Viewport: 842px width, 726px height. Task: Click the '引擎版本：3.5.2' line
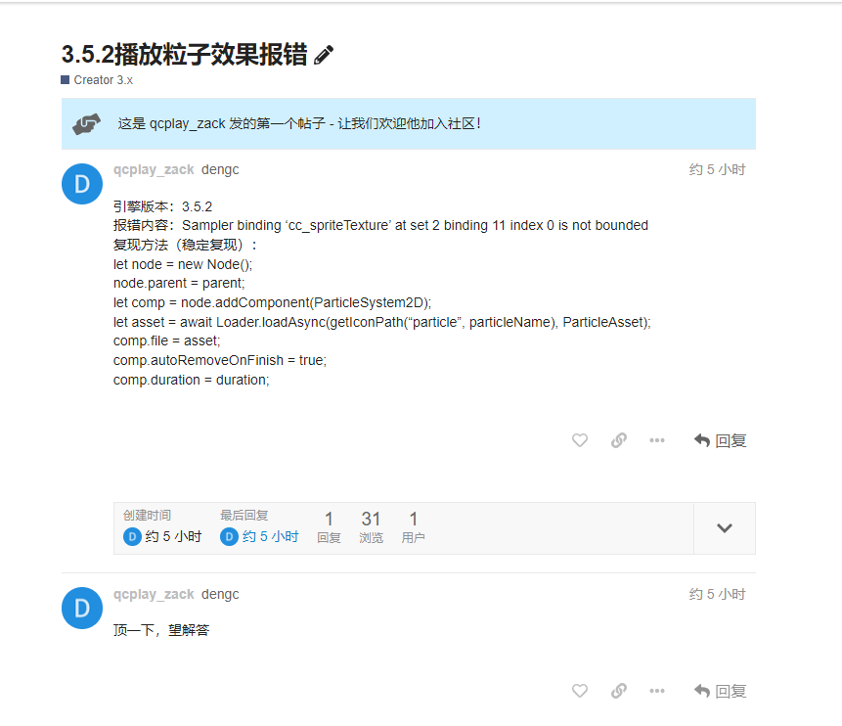[162, 206]
